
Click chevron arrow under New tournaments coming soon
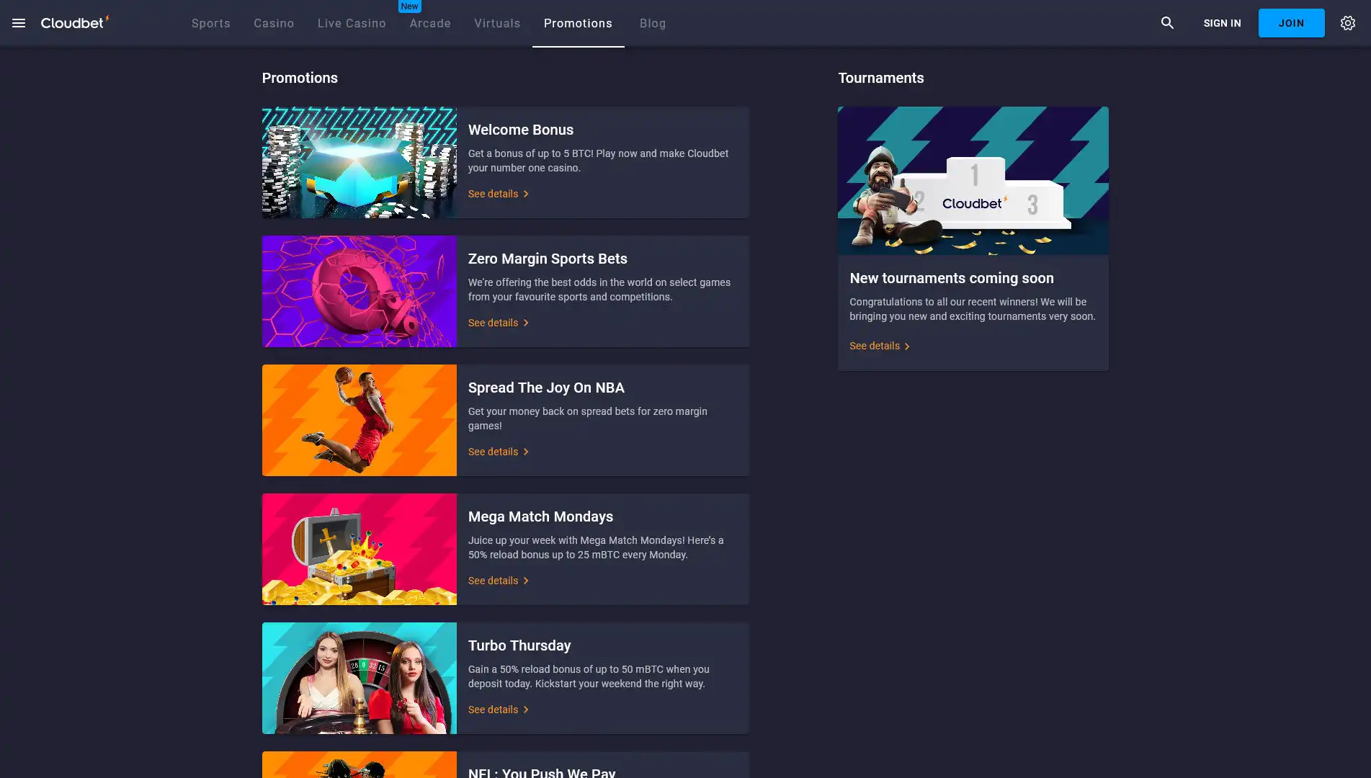(x=907, y=346)
